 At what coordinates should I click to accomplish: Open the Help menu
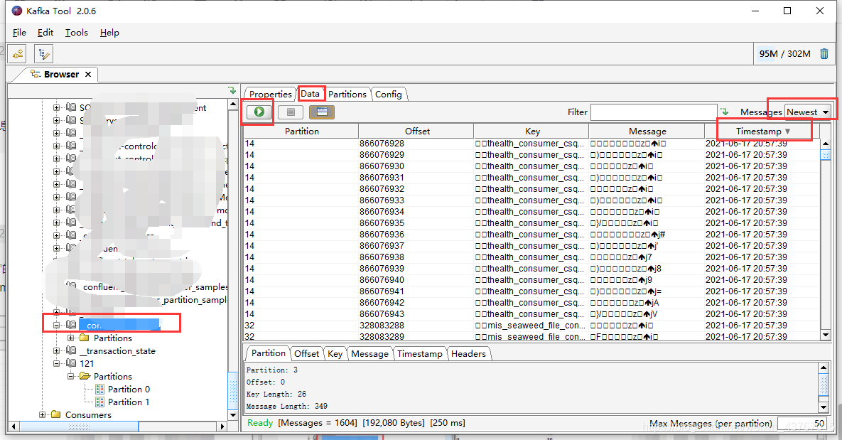[109, 32]
